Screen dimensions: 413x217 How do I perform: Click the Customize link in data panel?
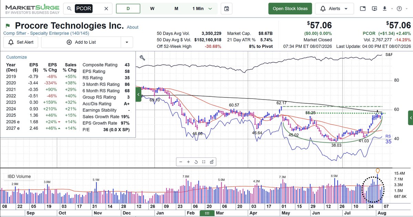click(17, 57)
